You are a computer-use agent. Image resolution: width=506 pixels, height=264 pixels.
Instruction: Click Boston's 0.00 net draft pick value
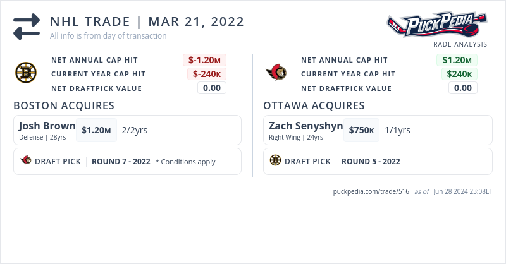pyautogui.click(x=211, y=88)
